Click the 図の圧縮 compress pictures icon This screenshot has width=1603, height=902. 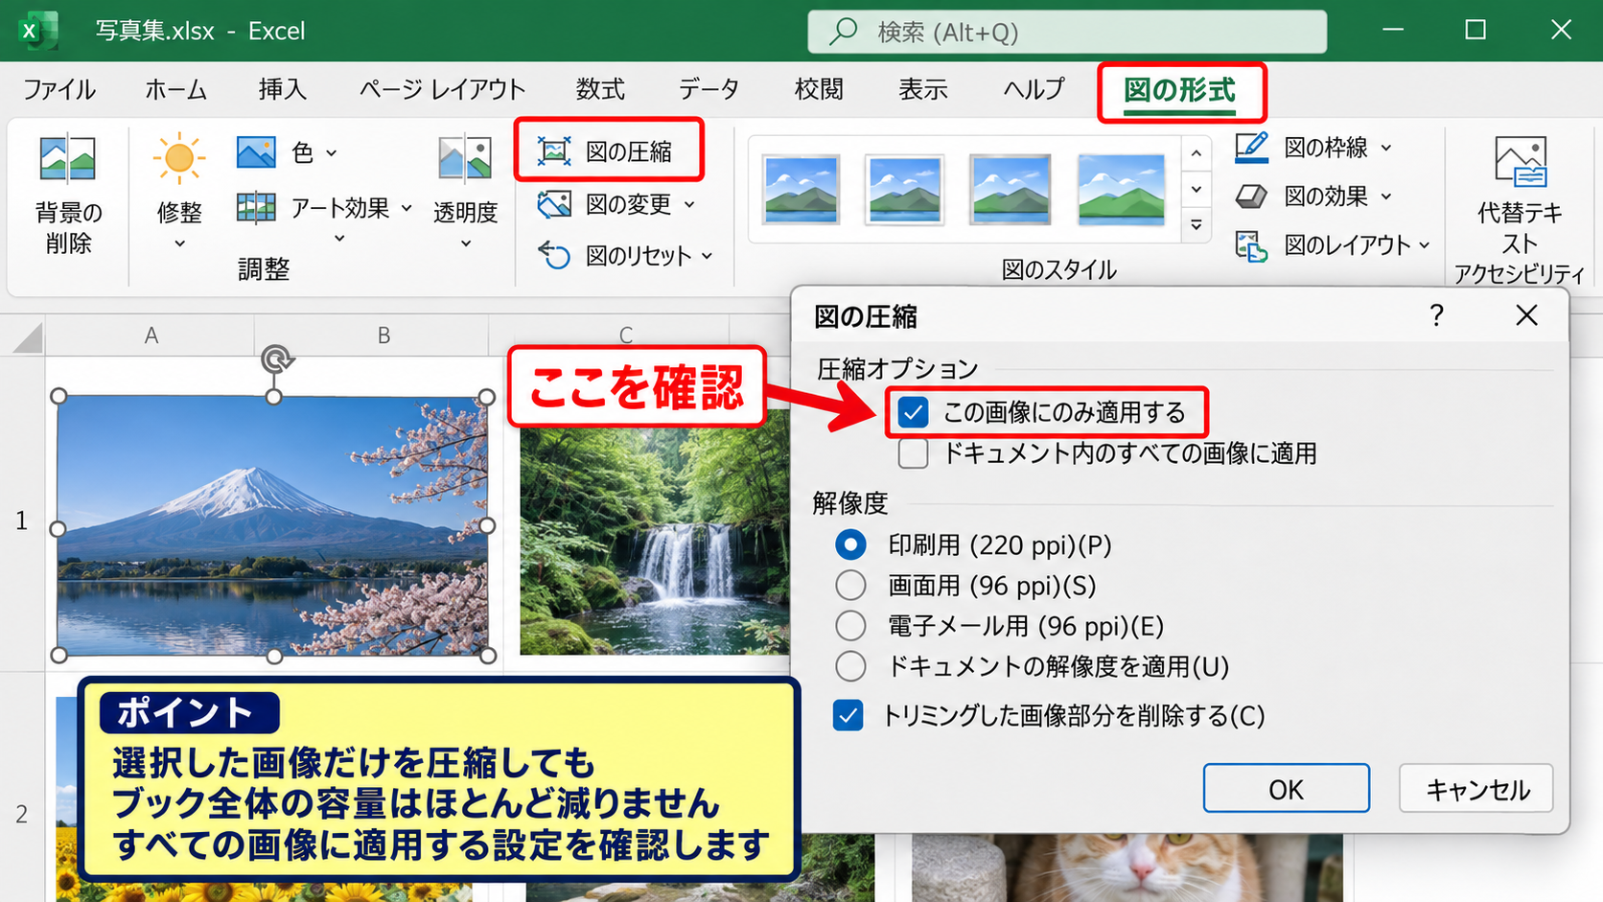point(553,150)
